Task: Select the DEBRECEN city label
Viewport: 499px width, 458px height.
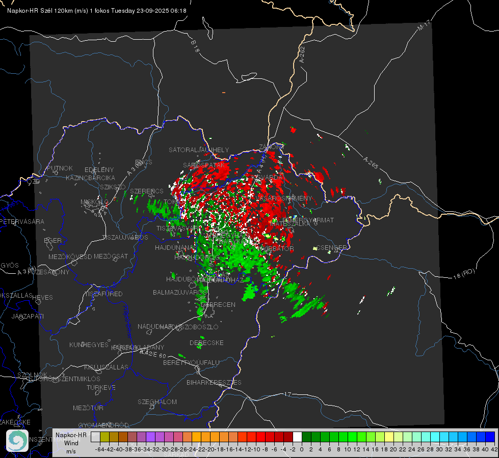Action: click(x=218, y=304)
